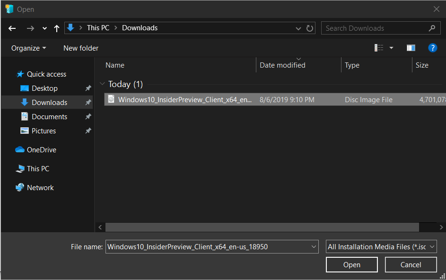Click the pin icon beside Pictures
This screenshot has width=446, height=280.
tap(88, 131)
